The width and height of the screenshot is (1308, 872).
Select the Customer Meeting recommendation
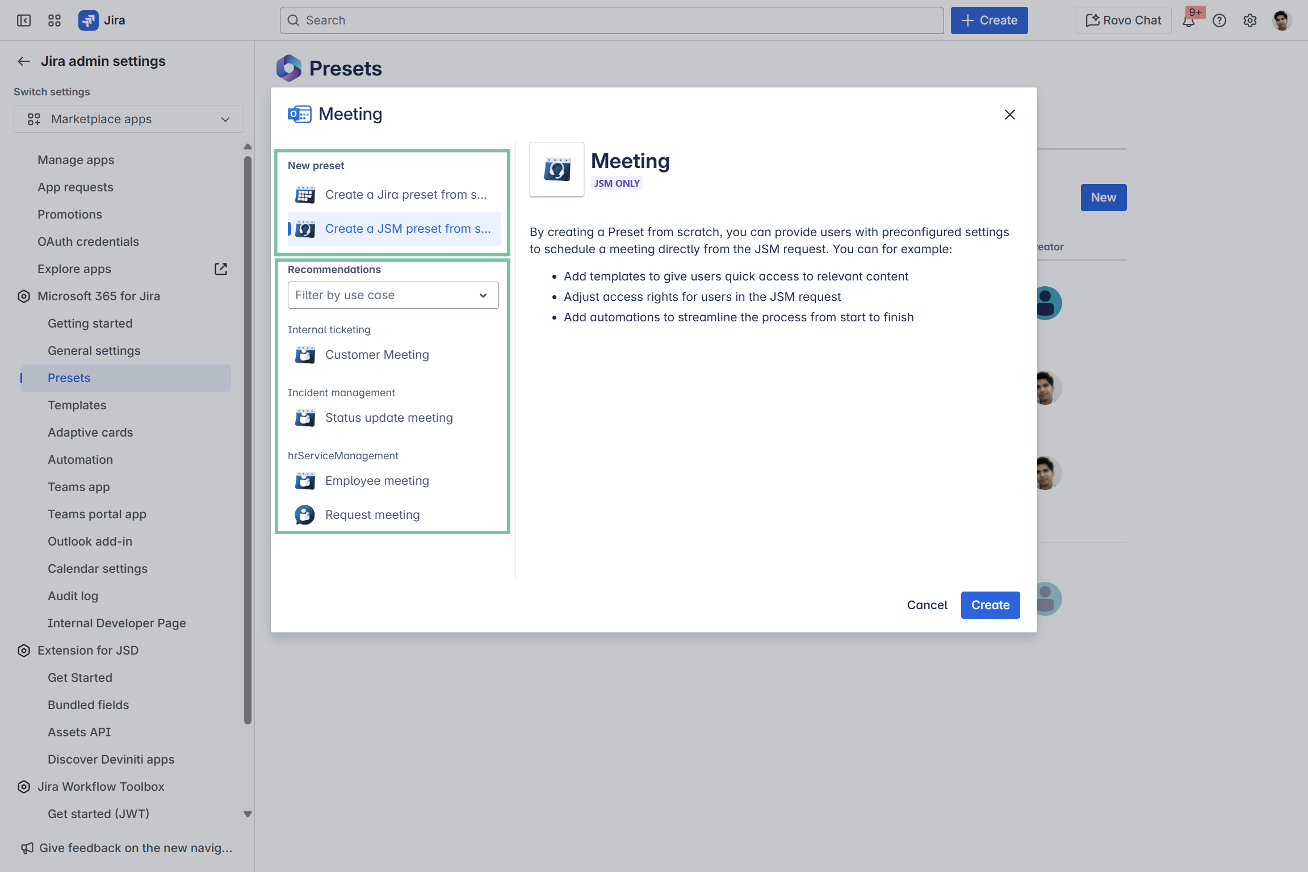[377, 355]
